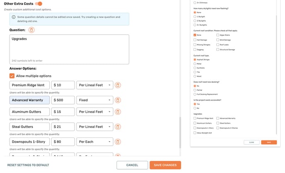Check Premium Ridge Vent in preview Upgrades
Viewport: 285px width, 173px height.
(x=195, y=118)
